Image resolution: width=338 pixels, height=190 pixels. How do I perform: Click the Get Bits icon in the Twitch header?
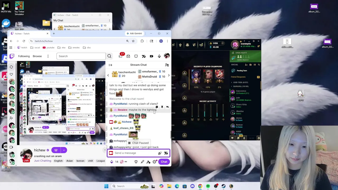tap(159, 56)
